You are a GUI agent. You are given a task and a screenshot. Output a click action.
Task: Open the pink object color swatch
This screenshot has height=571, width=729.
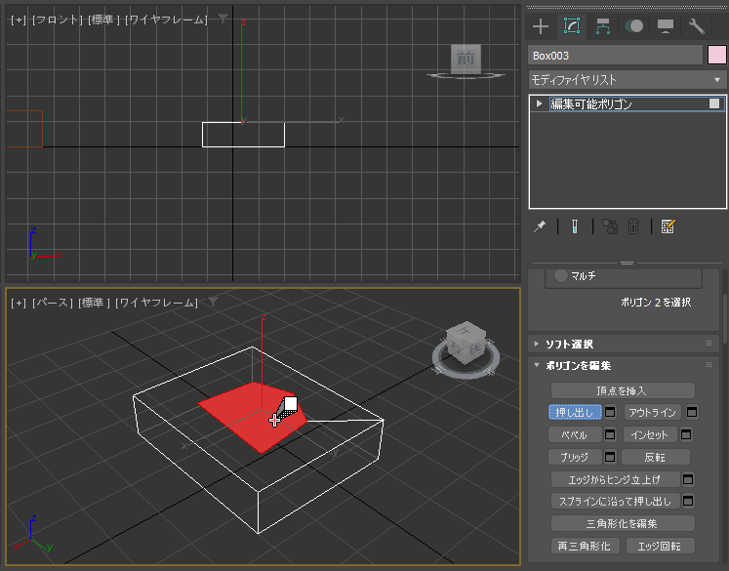tap(717, 56)
